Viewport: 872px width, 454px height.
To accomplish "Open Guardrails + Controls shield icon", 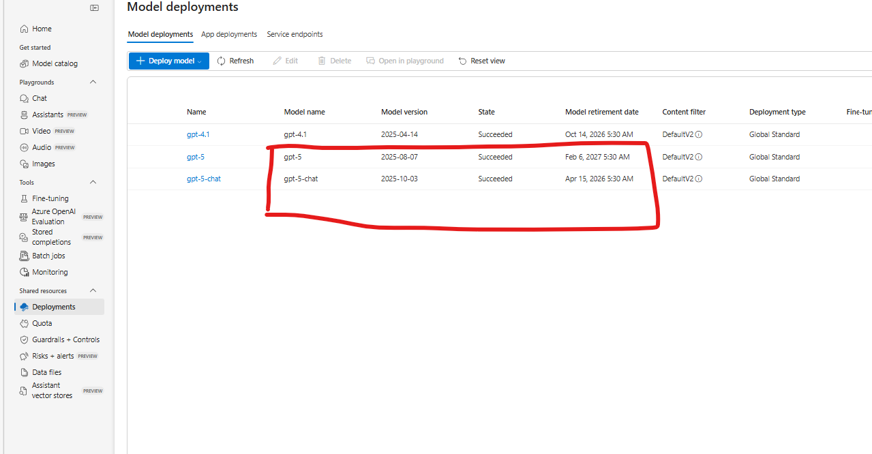I will click(x=25, y=339).
